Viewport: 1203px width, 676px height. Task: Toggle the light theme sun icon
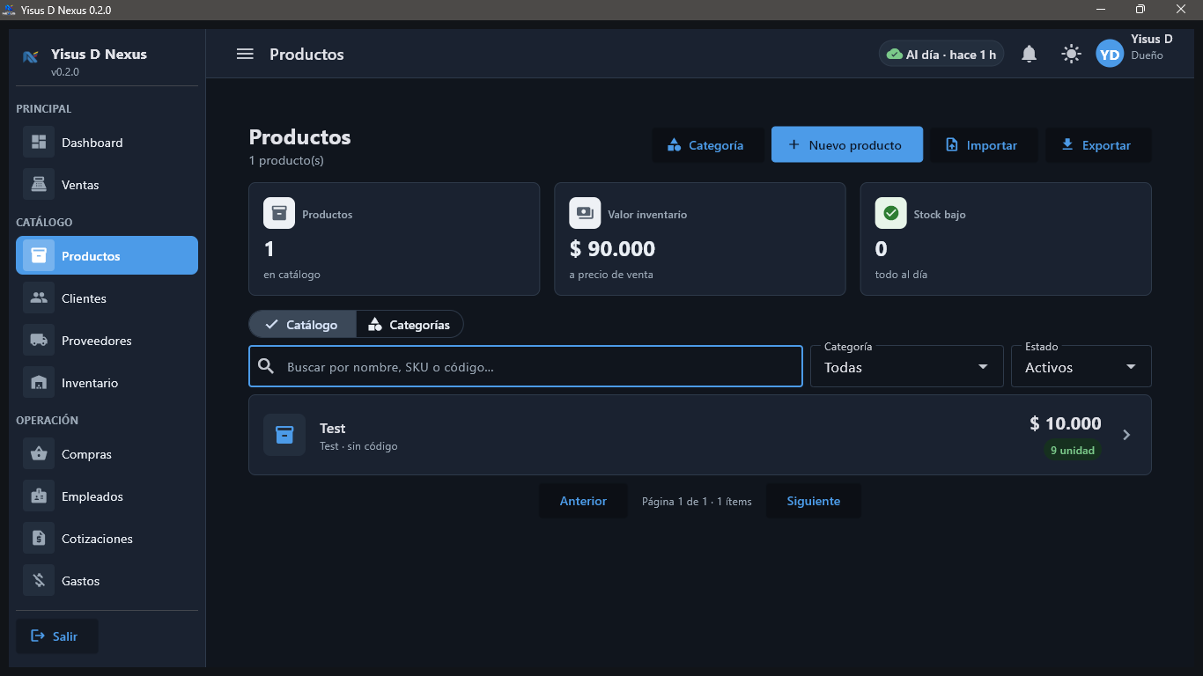click(x=1071, y=55)
